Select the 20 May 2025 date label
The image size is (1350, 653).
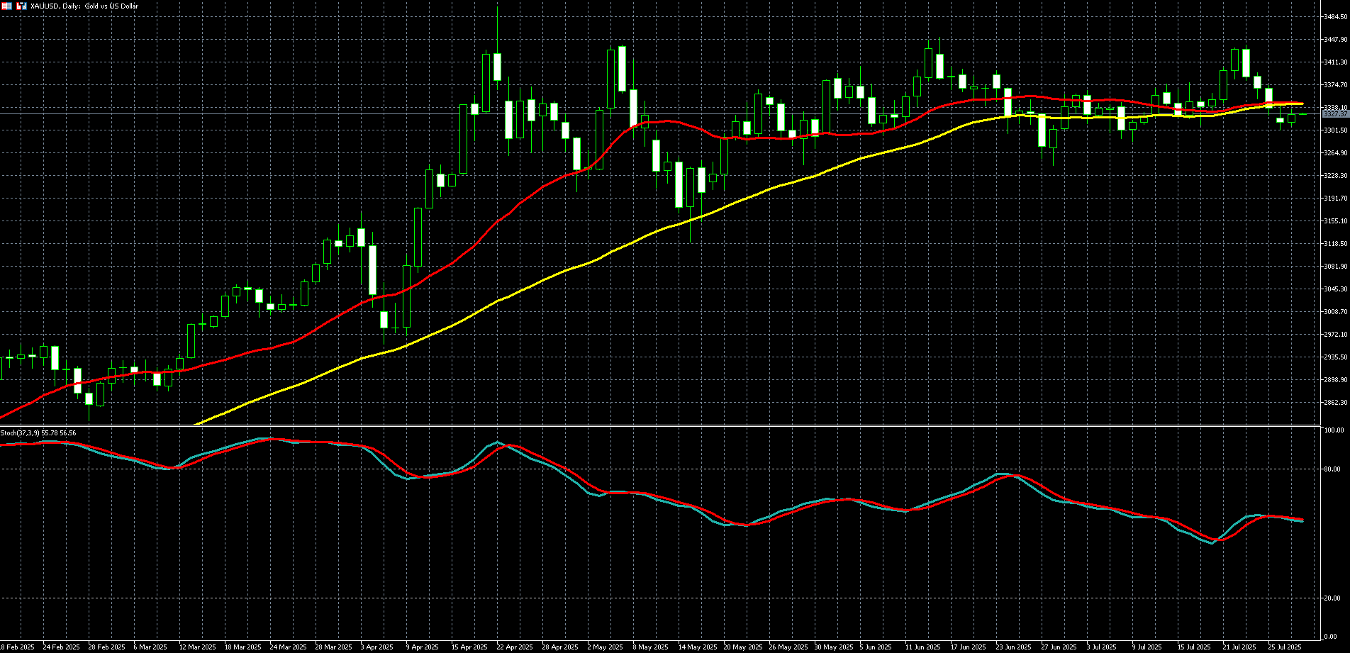[x=743, y=647]
